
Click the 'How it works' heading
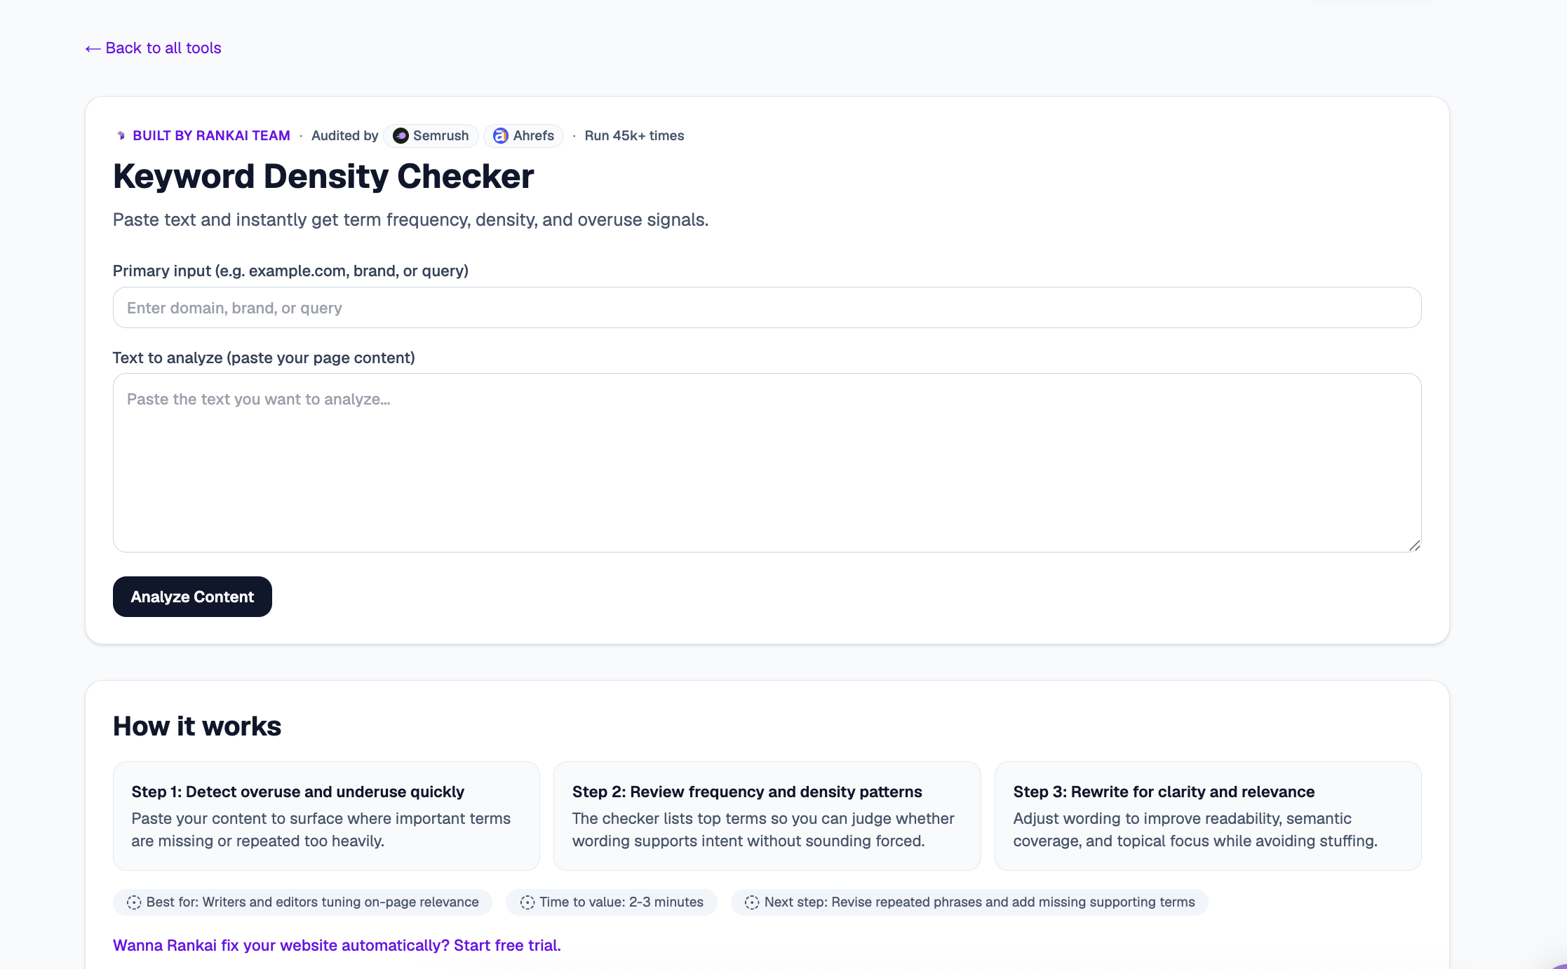(x=197, y=726)
